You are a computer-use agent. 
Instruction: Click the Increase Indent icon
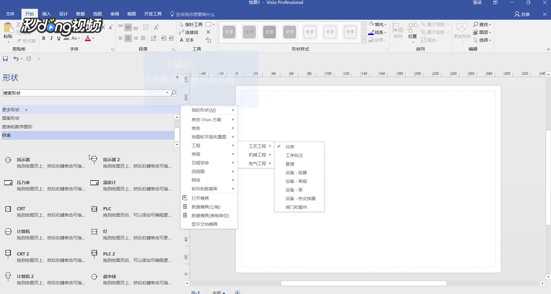[171, 38]
